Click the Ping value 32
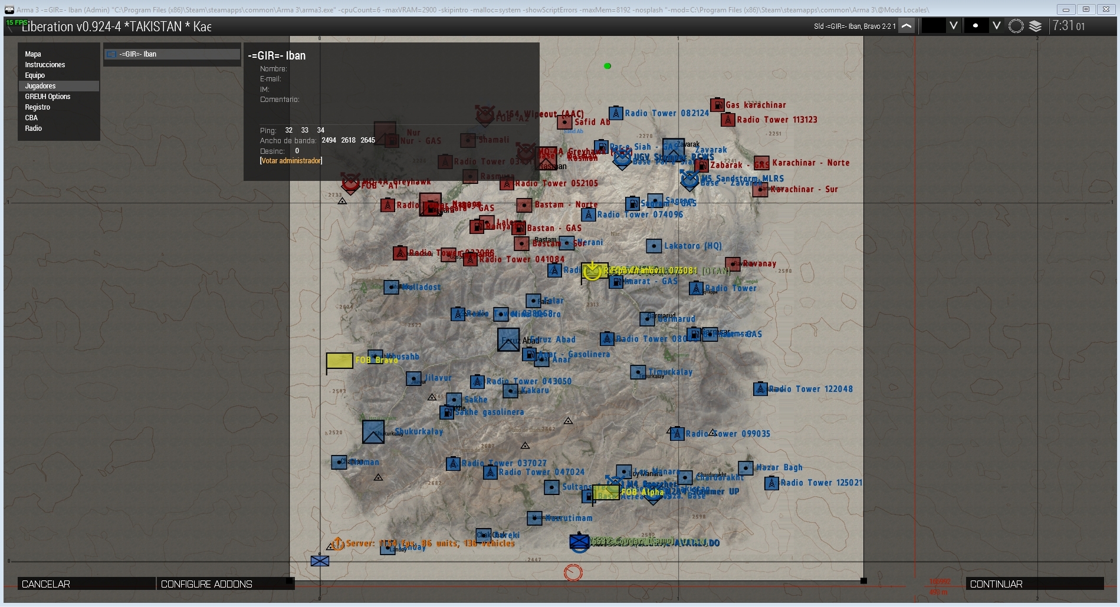 288,130
